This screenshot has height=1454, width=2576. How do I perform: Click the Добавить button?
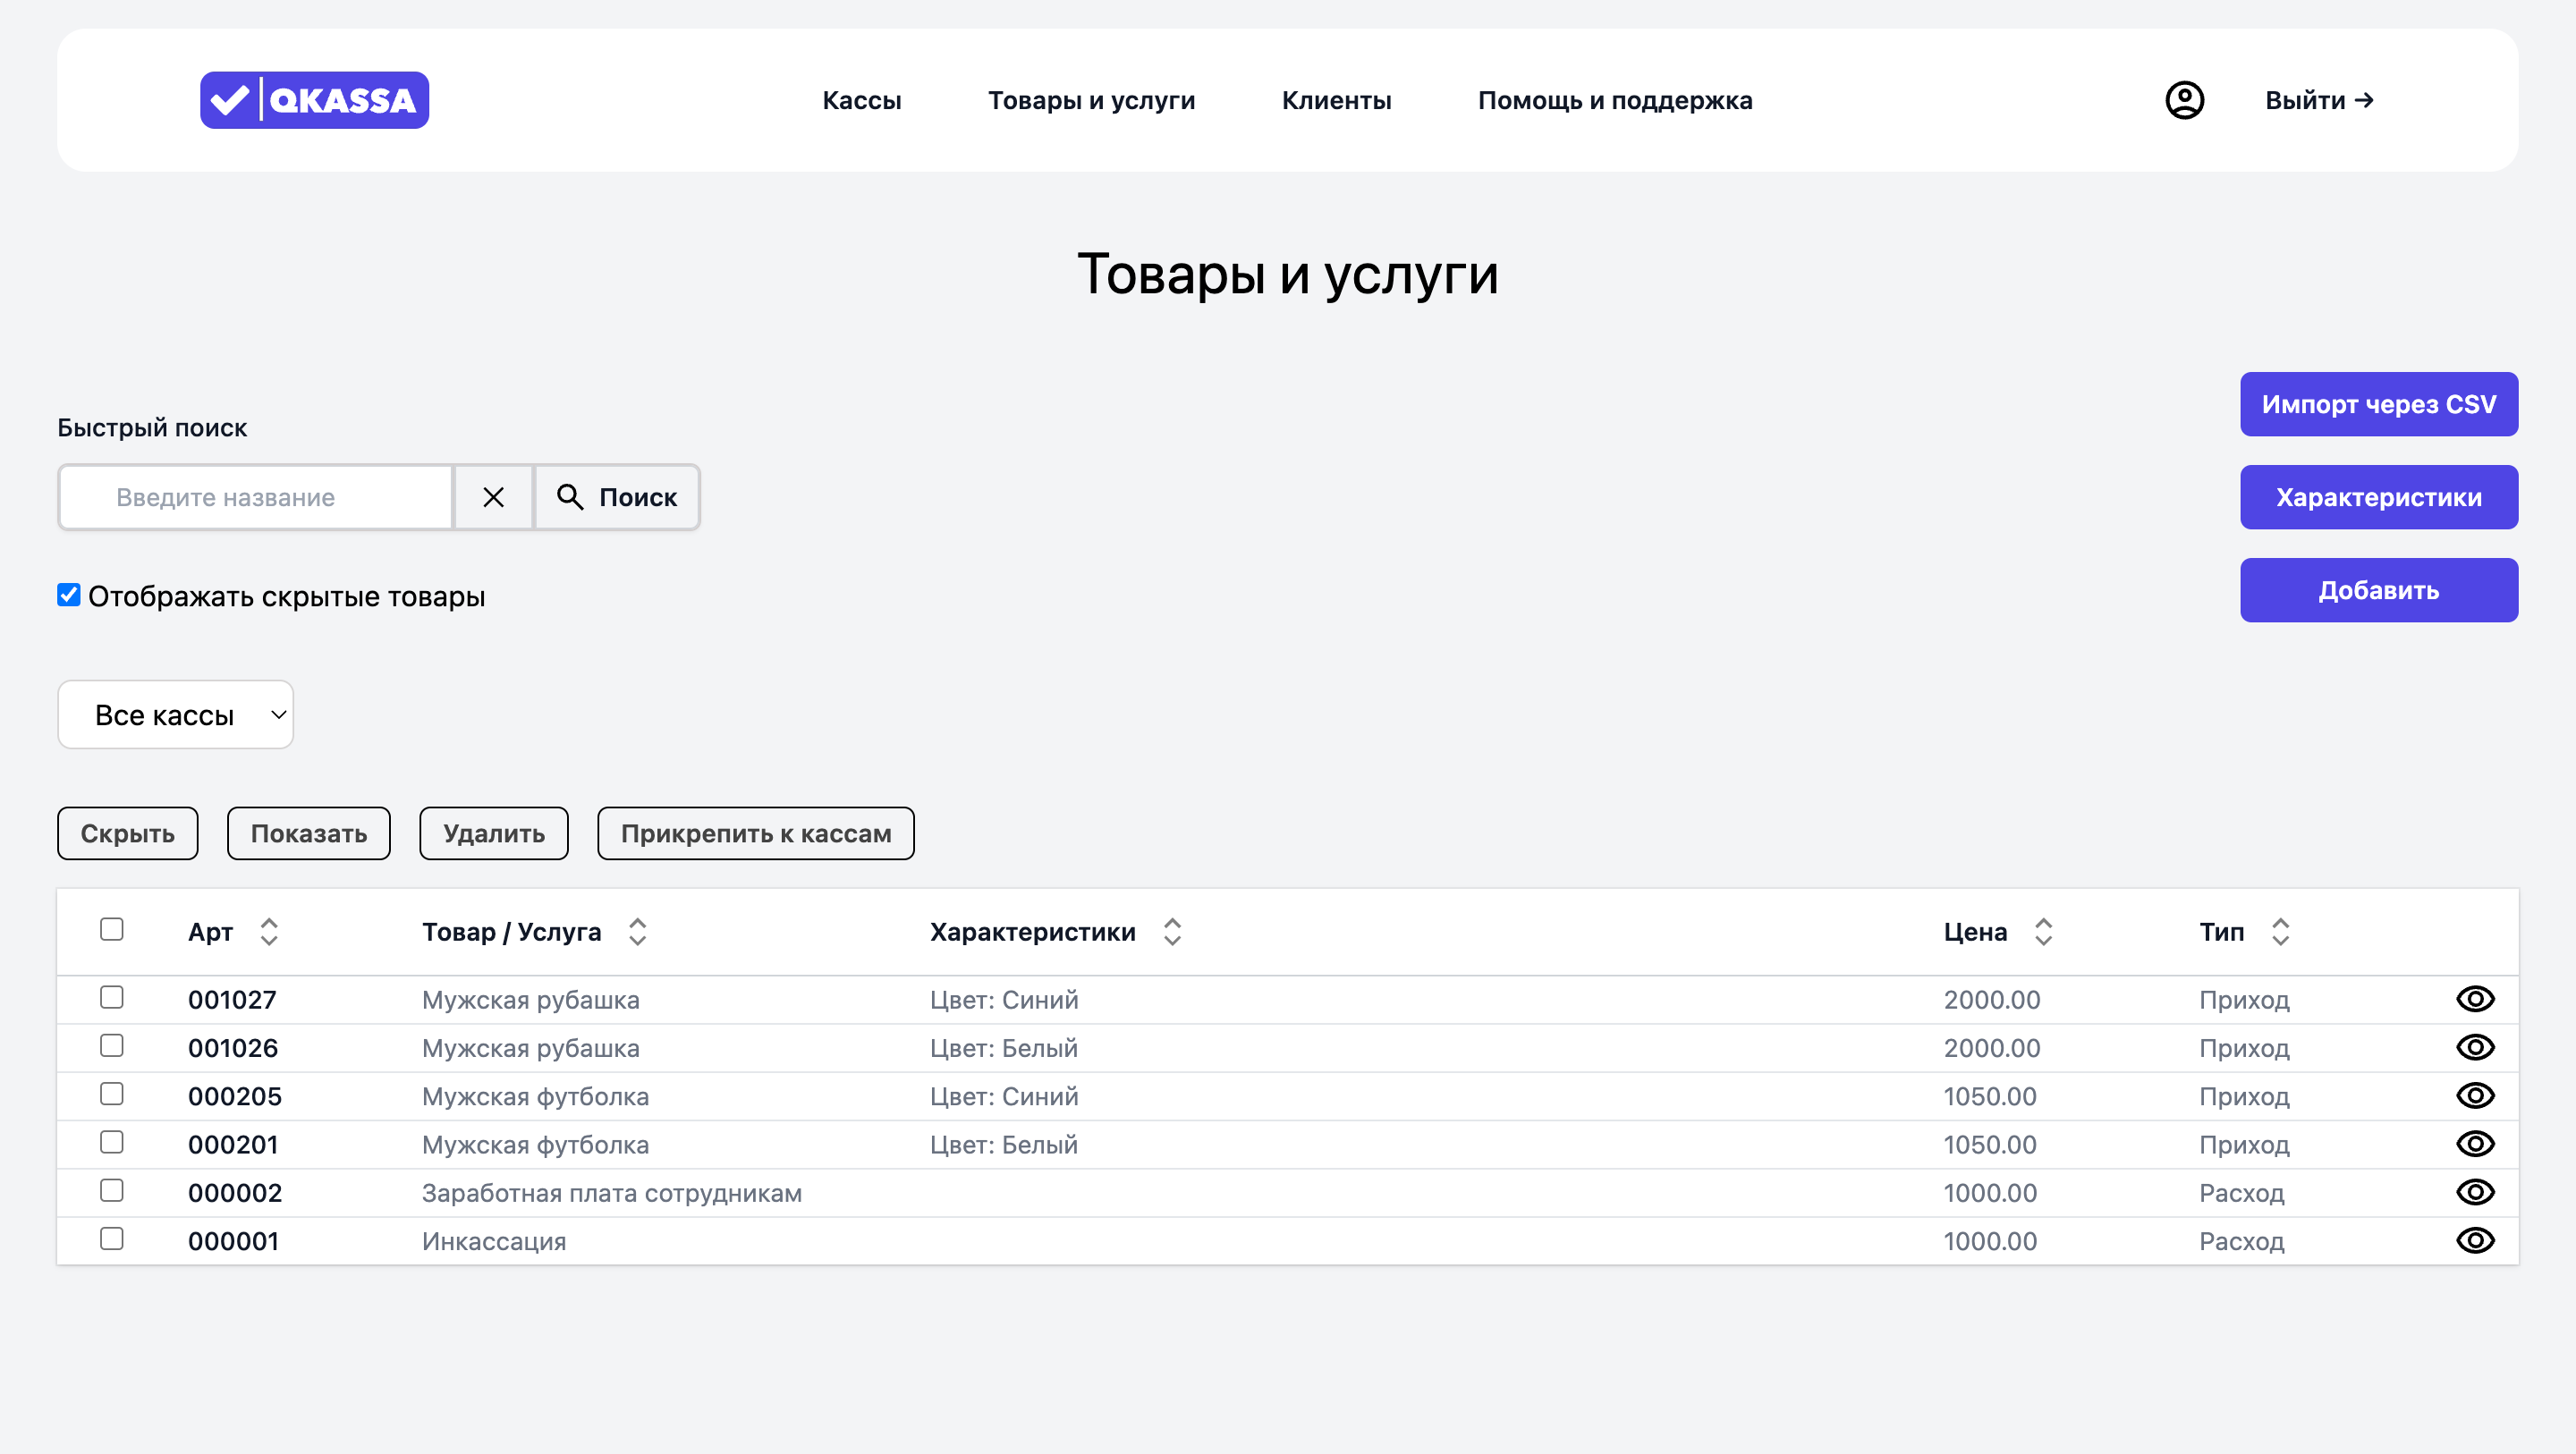(2378, 590)
